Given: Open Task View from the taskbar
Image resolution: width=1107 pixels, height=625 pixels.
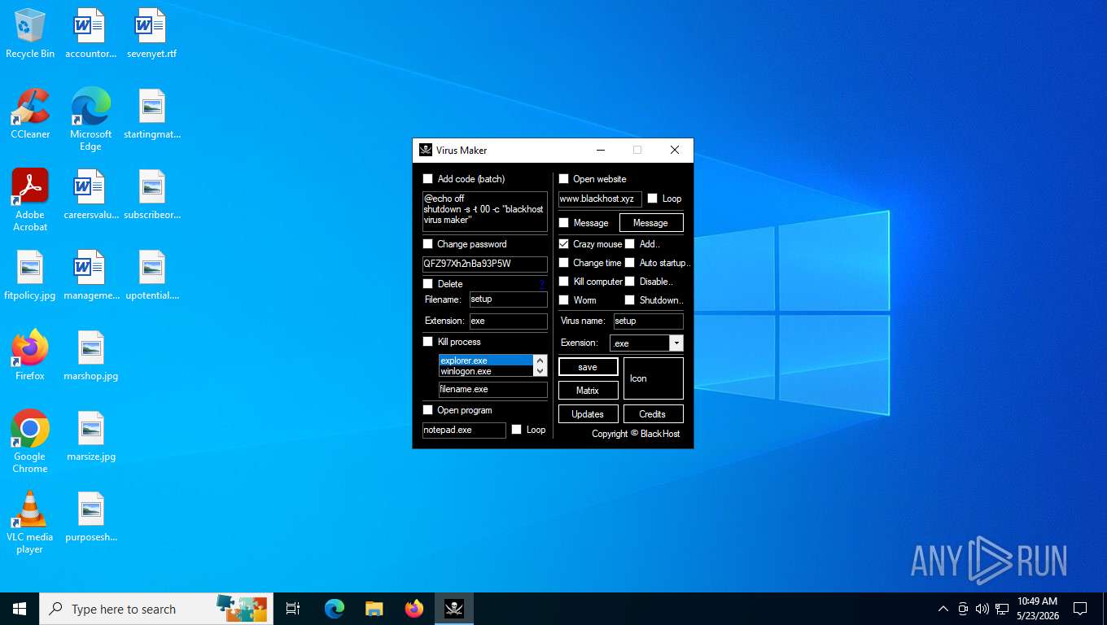Looking at the screenshot, I should (x=293, y=609).
